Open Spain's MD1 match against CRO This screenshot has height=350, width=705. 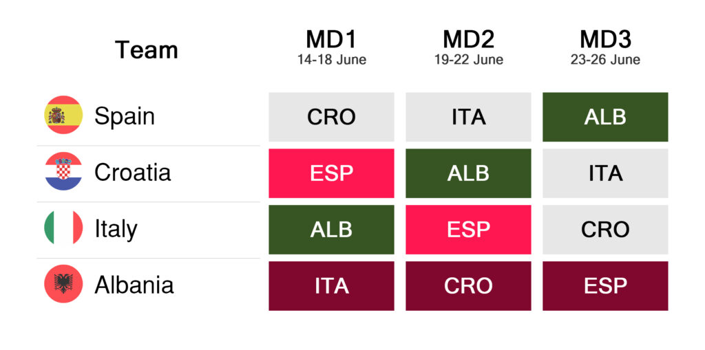click(331, 117)
